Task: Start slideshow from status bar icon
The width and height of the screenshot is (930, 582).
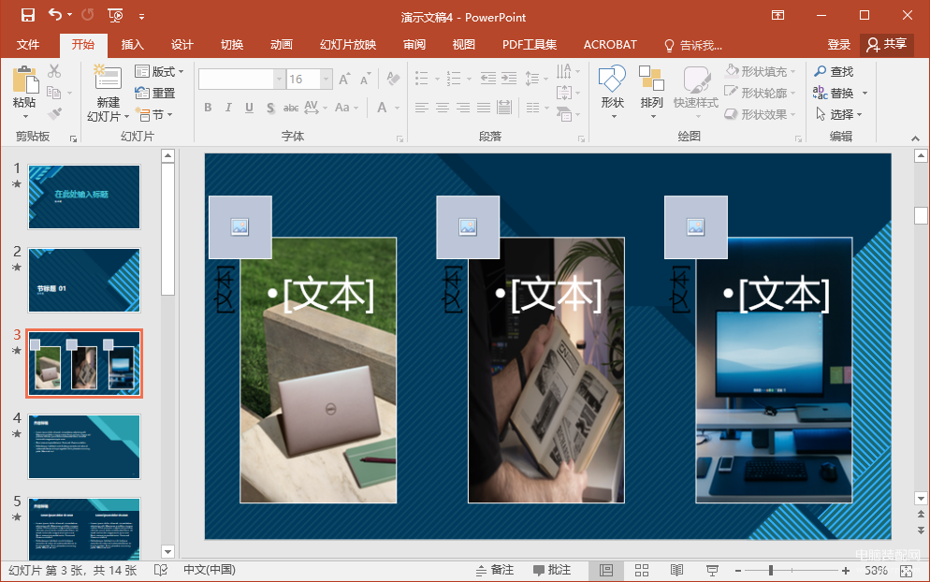Action: pyautogui.click(x=712, y=570)
